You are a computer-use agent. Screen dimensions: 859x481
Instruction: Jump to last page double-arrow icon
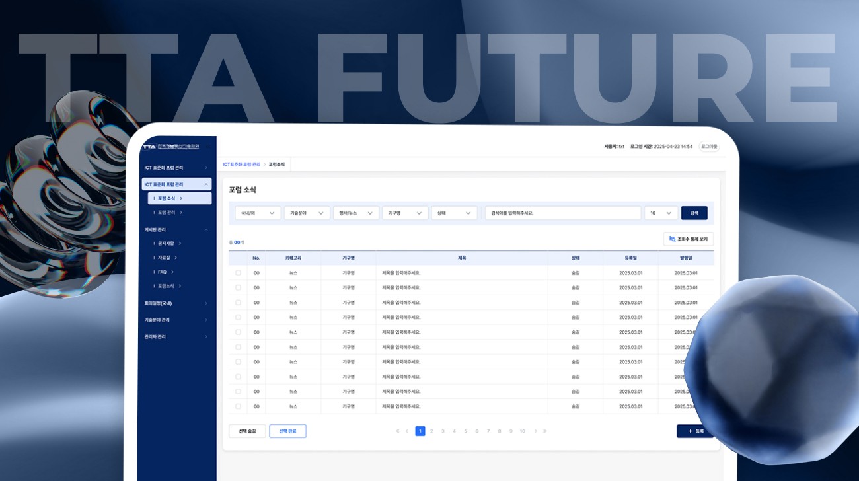tap(544, 431)
